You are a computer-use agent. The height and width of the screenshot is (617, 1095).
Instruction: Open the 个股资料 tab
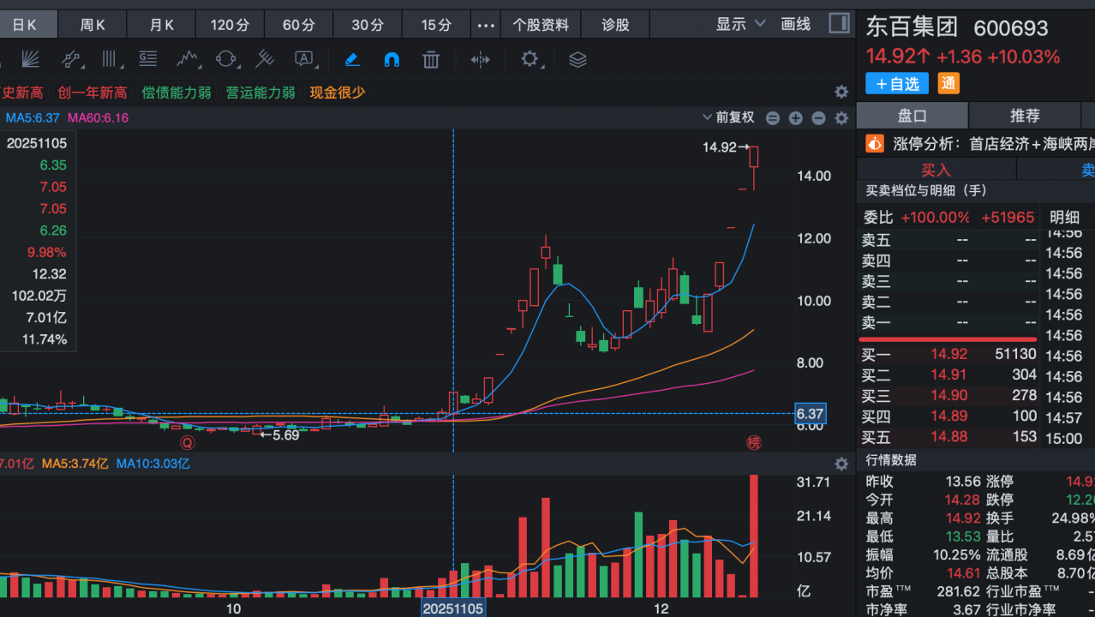coord(541,25)
